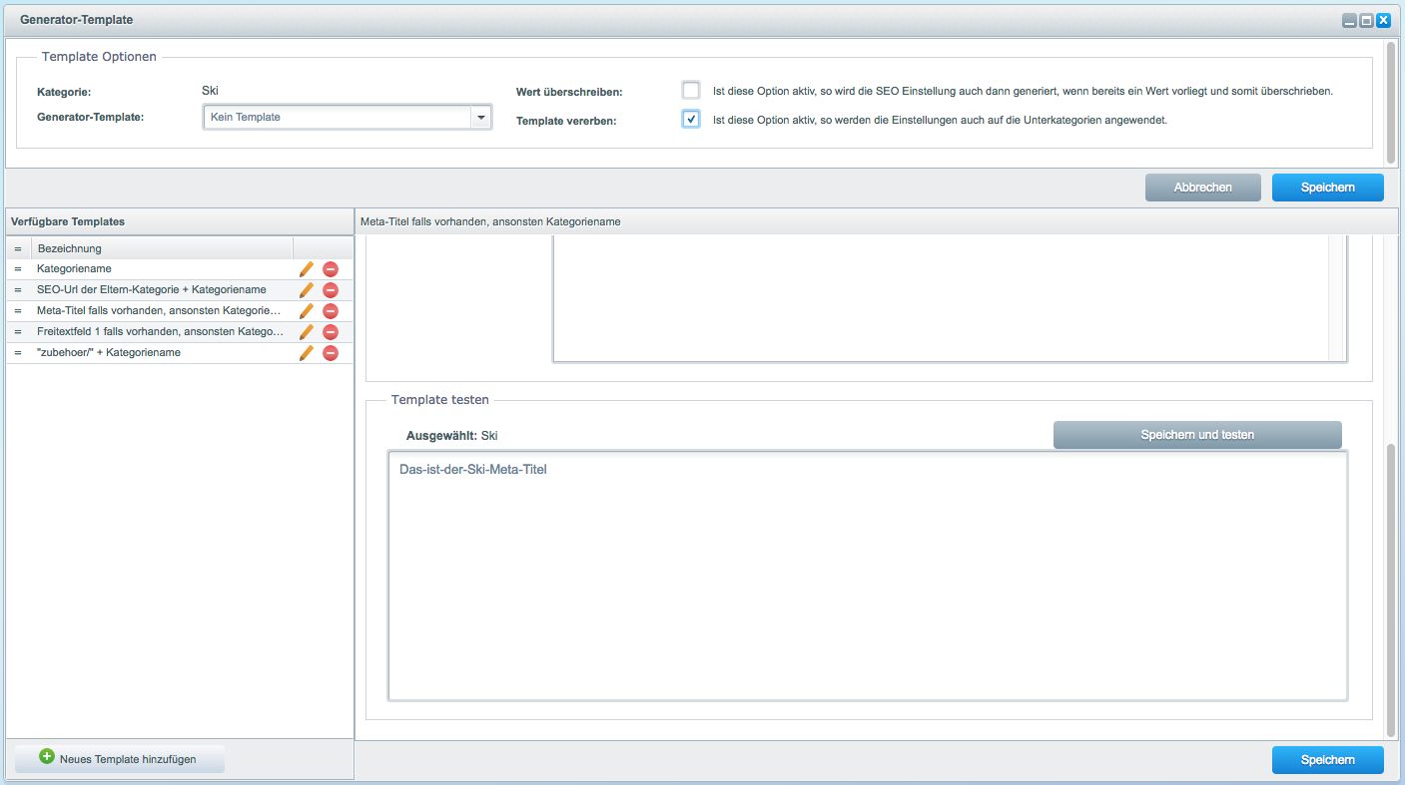The height and width of the screenshot is (785, 1405).
Task: Click the Das-ist-der-Ski-Meta-Titel result text
Action: pyautogui.click(x=473, y=470)
